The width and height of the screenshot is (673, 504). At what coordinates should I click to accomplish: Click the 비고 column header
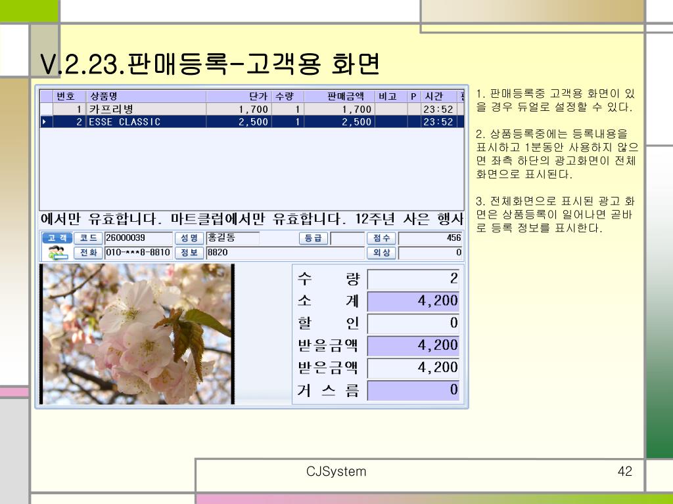pos(391,96)
